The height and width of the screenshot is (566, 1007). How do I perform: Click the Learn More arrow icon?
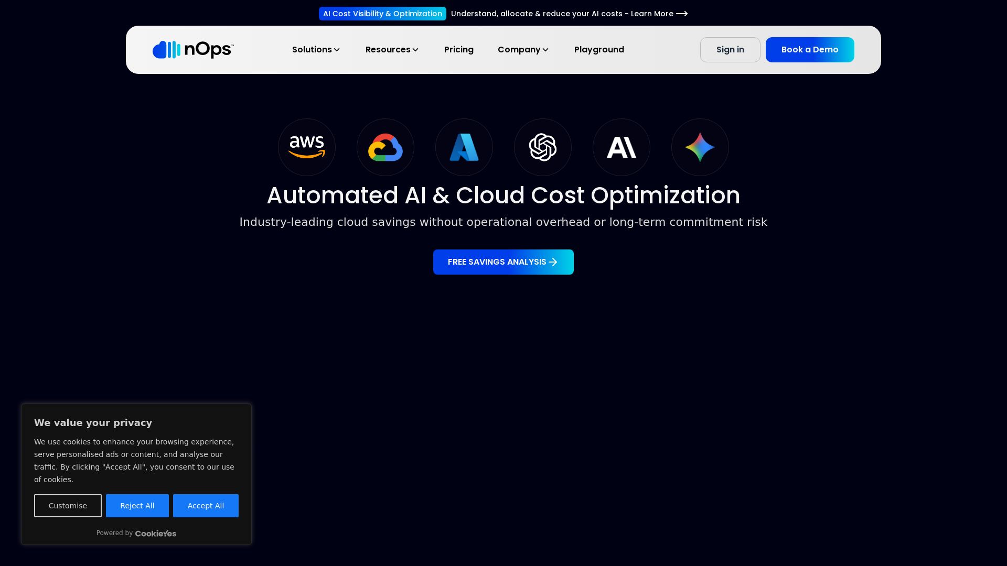click(682, 14)
